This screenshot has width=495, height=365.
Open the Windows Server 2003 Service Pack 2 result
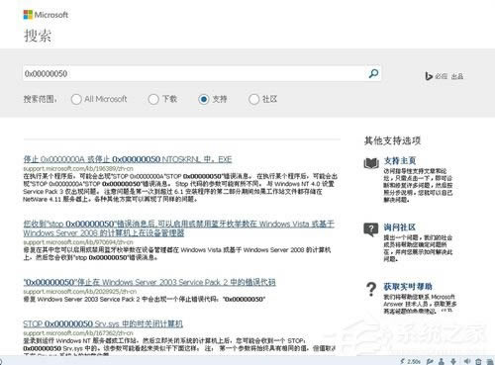tap(149, 282)
